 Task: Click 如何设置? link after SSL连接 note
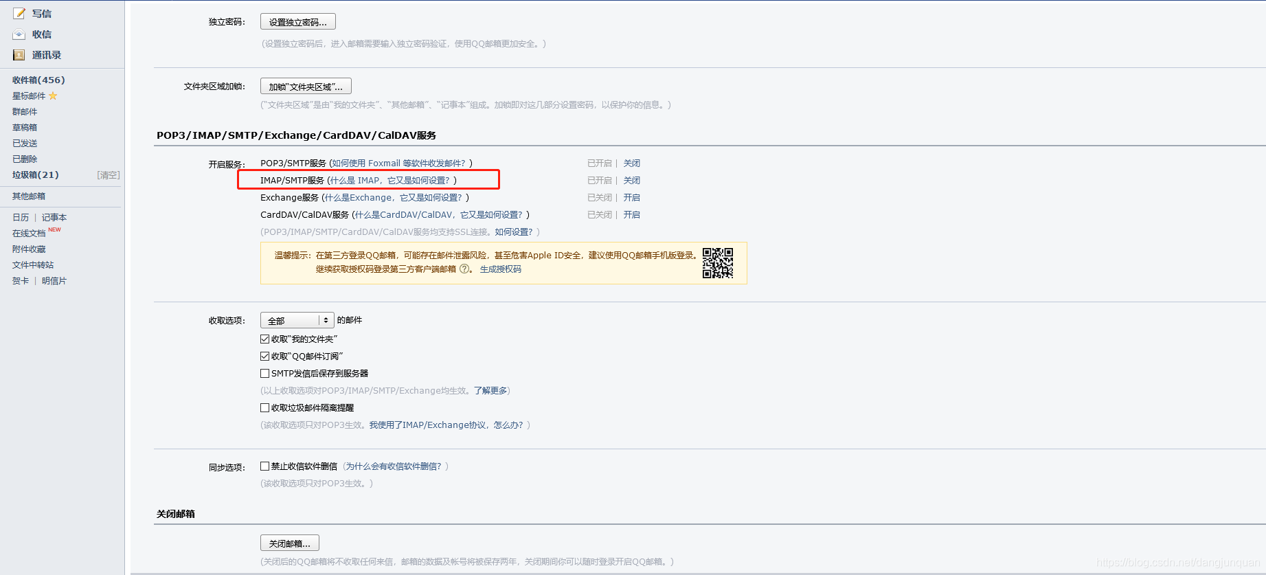514,232
